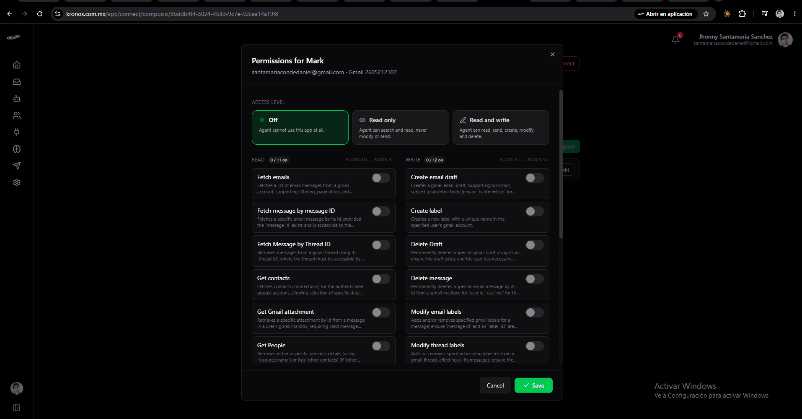Open the notifications bell
The height and width of the screenshot is (419, 802).
point(675,40)
